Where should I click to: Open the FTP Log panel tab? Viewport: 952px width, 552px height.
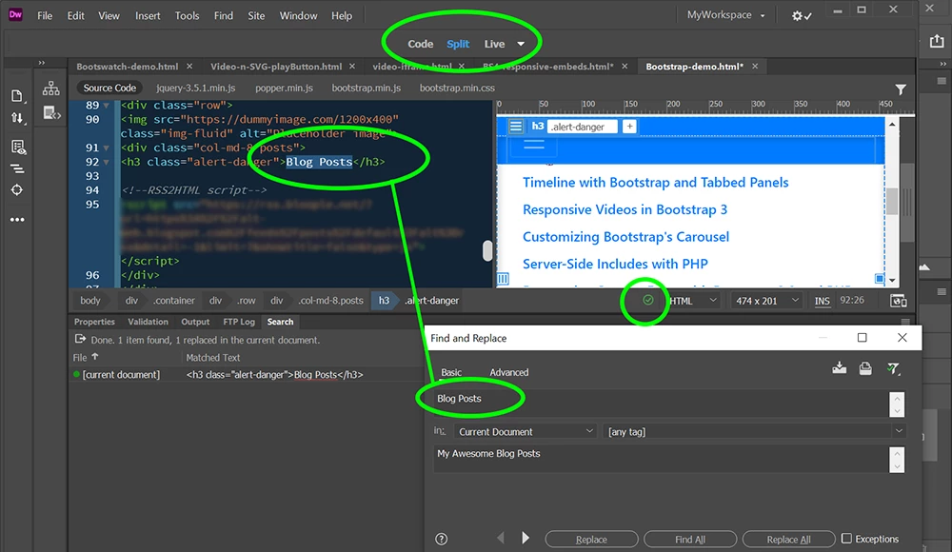(x=239, y=322)
